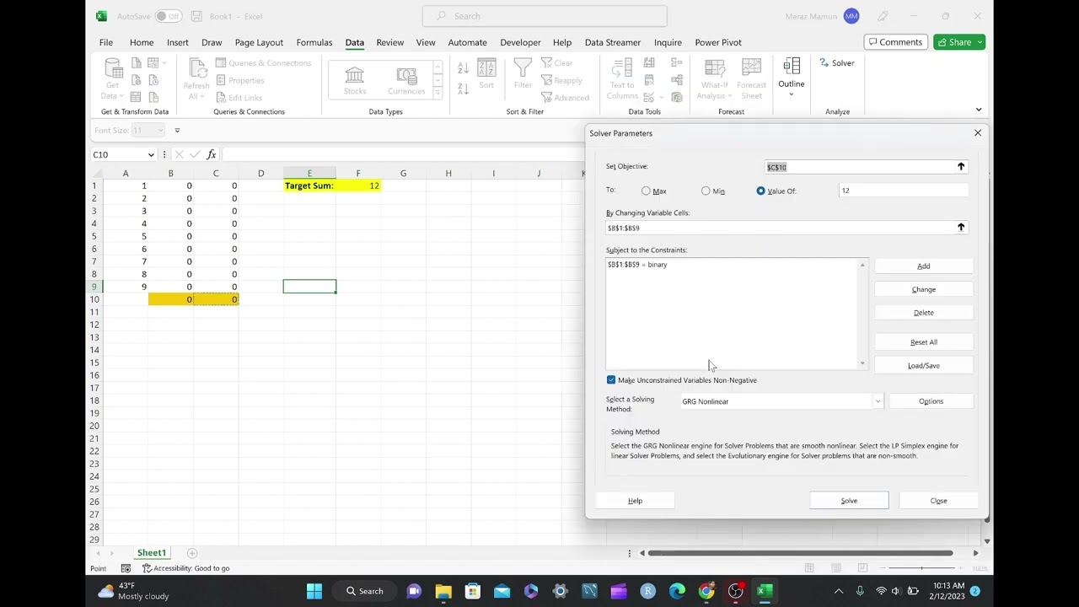
Task: Open Customize Quick Access Toolbar arrow
Action: (x=177, y=131)
